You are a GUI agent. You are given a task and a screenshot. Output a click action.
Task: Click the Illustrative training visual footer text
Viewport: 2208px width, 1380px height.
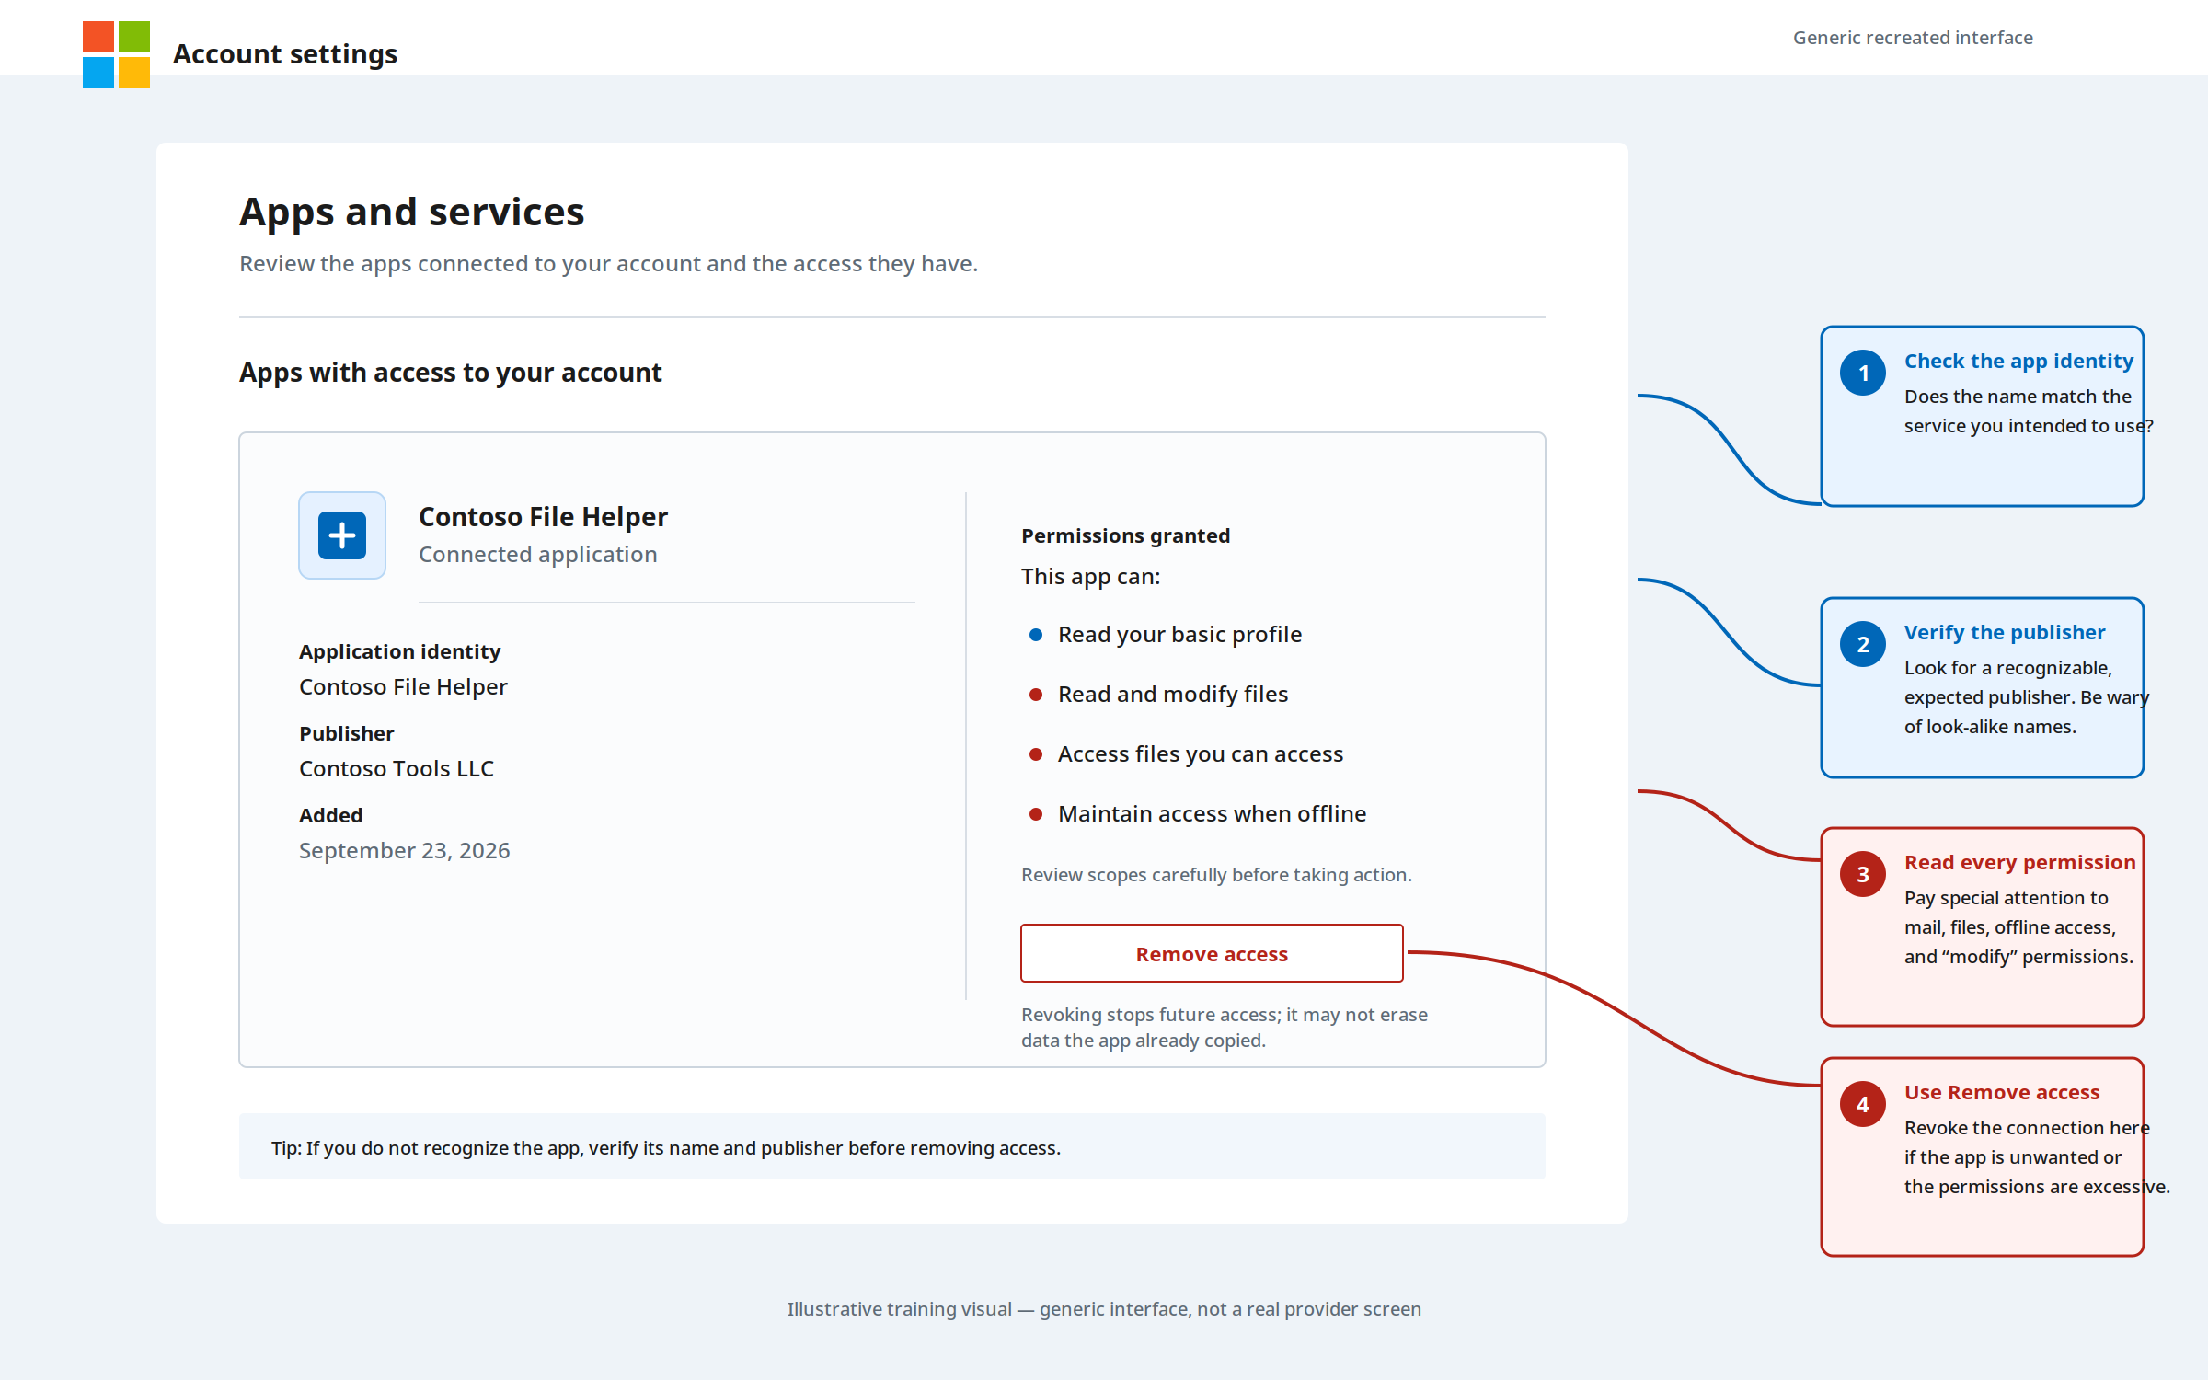pyautogui.click(x=1104, y=1309)
